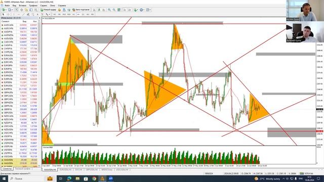324x182 pixels.
Task: Open the Вставка menu
Action: 22,6
